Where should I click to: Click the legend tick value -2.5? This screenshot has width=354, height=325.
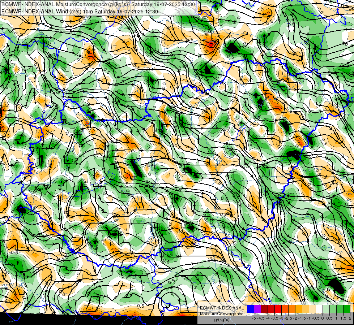[x=288, y=318]
